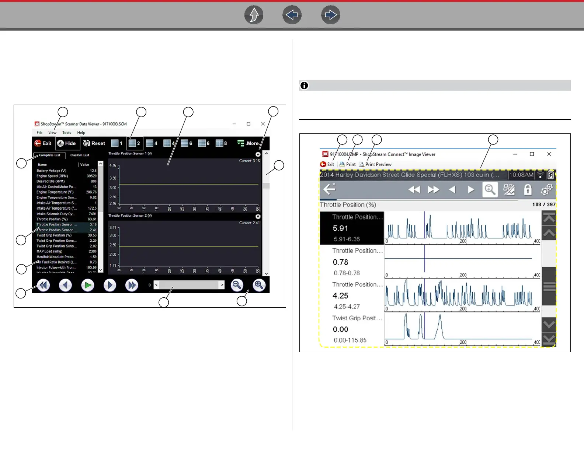The image size is (584, 451).
Task: Click the data list scroll-down arrow
Action: pyautogui.click(x=101, y=270)
